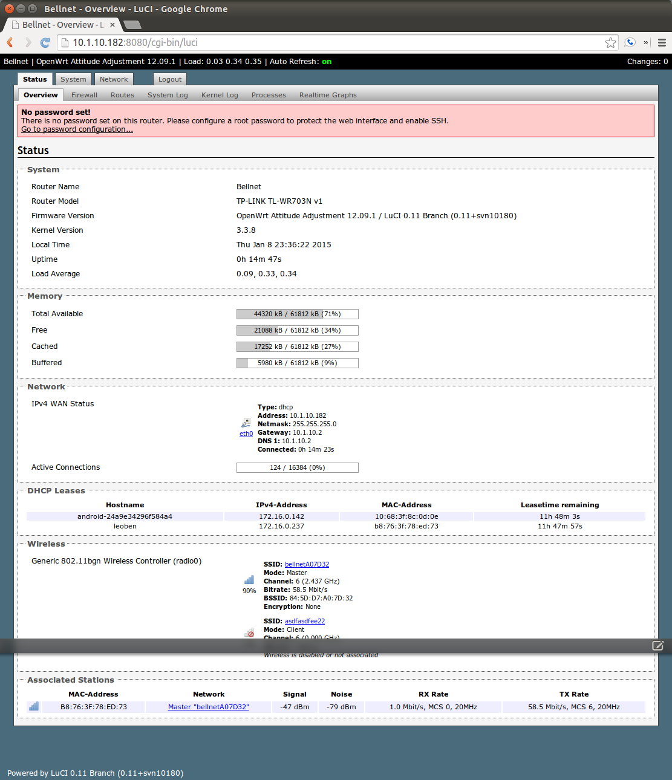Click noise value -79 dBm
This screenshot has width=672, height=780.
point(341,707)
